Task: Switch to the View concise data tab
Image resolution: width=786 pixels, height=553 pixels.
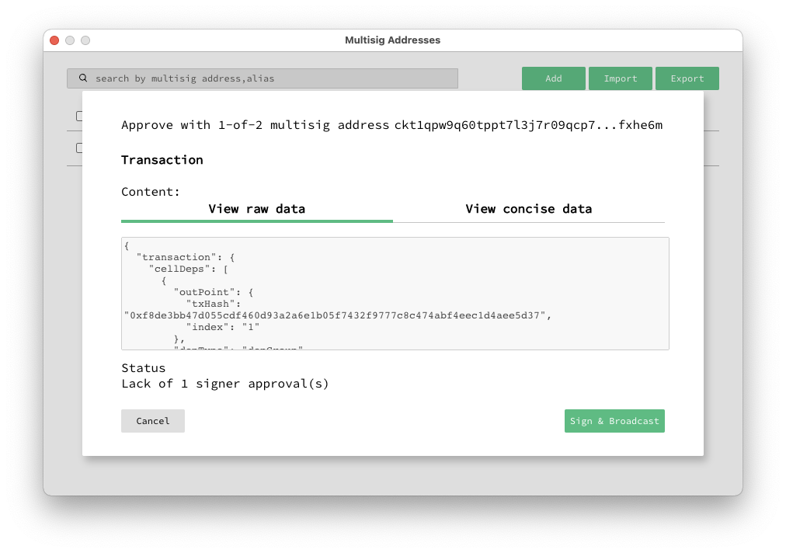Action: (x=529, y=208)
